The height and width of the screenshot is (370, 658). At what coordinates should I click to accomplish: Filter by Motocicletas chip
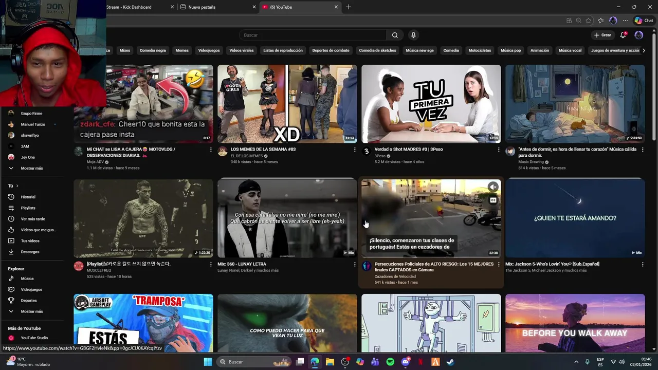pos(480,50)
